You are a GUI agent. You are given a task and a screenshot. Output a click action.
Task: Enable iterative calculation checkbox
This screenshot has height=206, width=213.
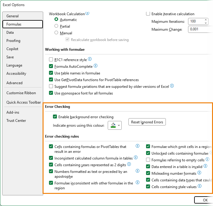pyautogui.click(x=148, y=14)
